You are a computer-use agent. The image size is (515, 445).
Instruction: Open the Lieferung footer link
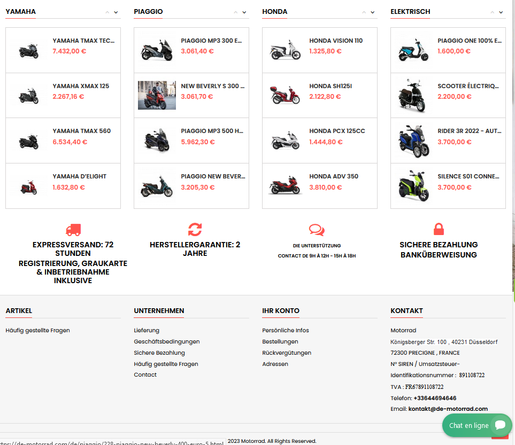click(147, 331)
